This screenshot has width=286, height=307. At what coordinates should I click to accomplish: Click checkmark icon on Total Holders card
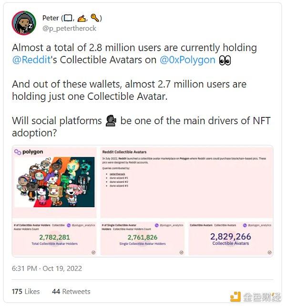click(93, 252)
